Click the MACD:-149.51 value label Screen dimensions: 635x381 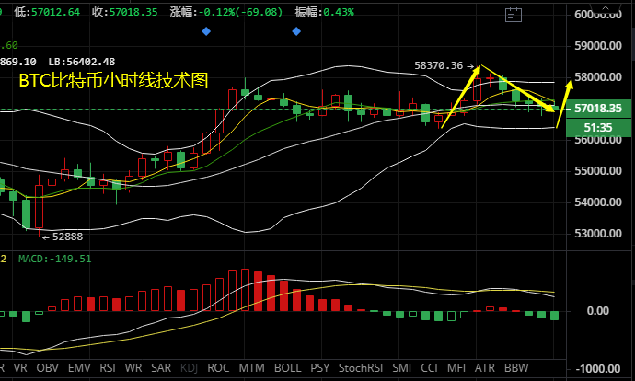click(x=54, y=259)
